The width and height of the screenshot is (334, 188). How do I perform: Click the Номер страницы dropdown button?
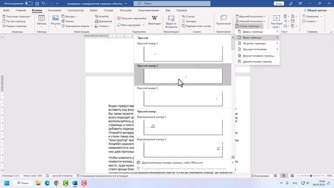248,26
